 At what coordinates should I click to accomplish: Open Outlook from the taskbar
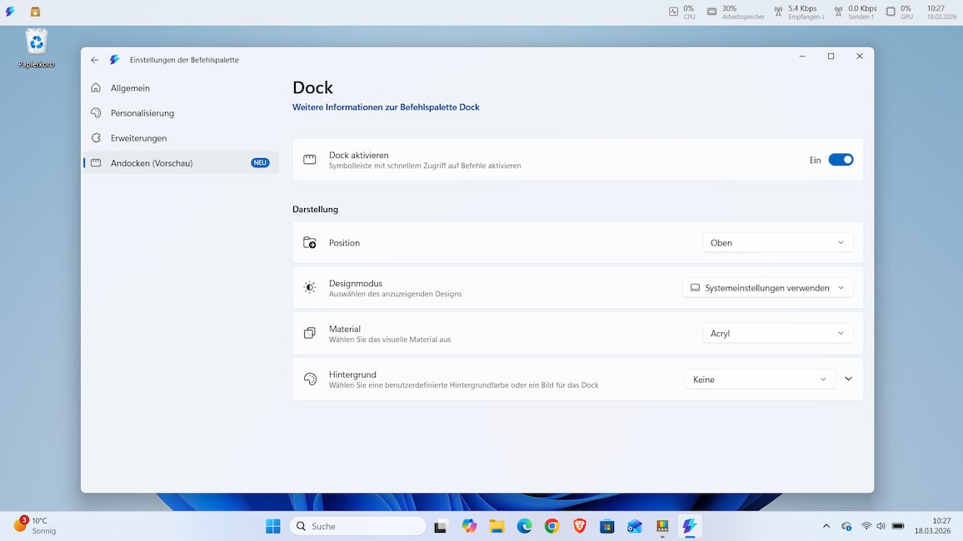tap(635, 526)
